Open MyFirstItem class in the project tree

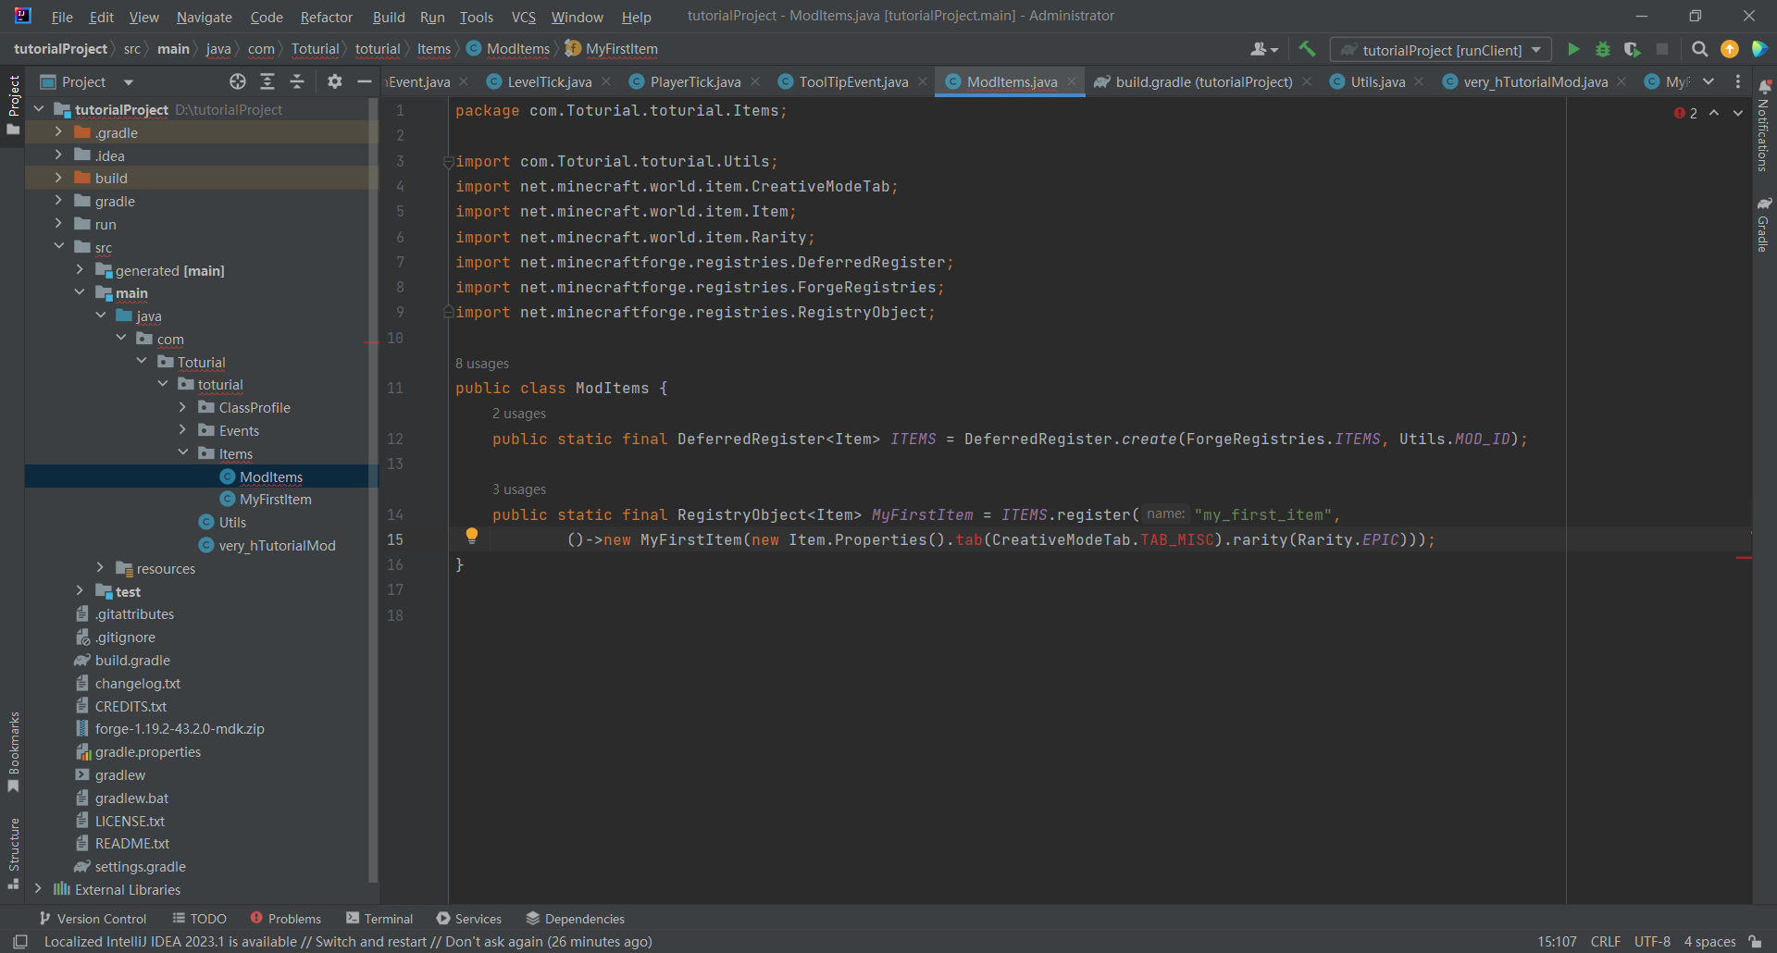coord(275,500)
